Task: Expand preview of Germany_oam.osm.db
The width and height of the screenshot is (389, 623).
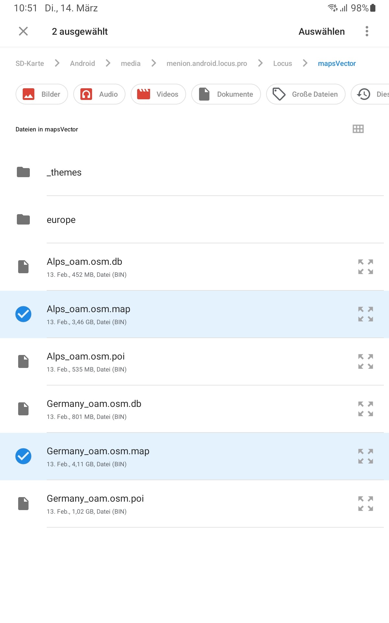Action: (x=365, y=409)
